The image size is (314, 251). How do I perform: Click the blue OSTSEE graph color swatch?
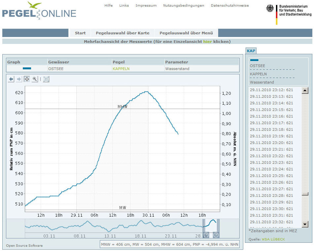pos(27,68)
